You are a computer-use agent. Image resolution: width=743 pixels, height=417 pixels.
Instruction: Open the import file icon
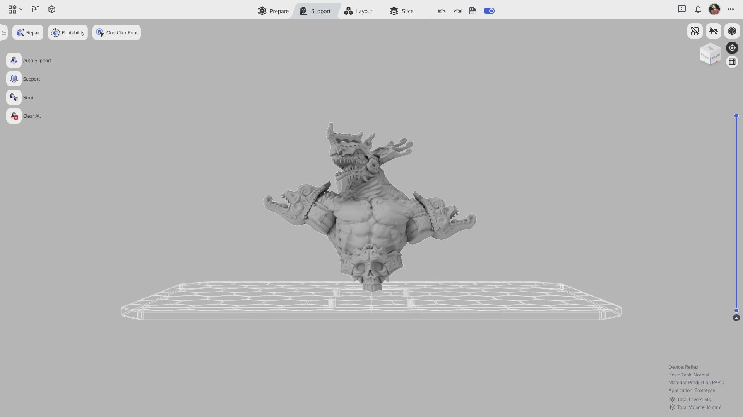click(x=36, y=9)
